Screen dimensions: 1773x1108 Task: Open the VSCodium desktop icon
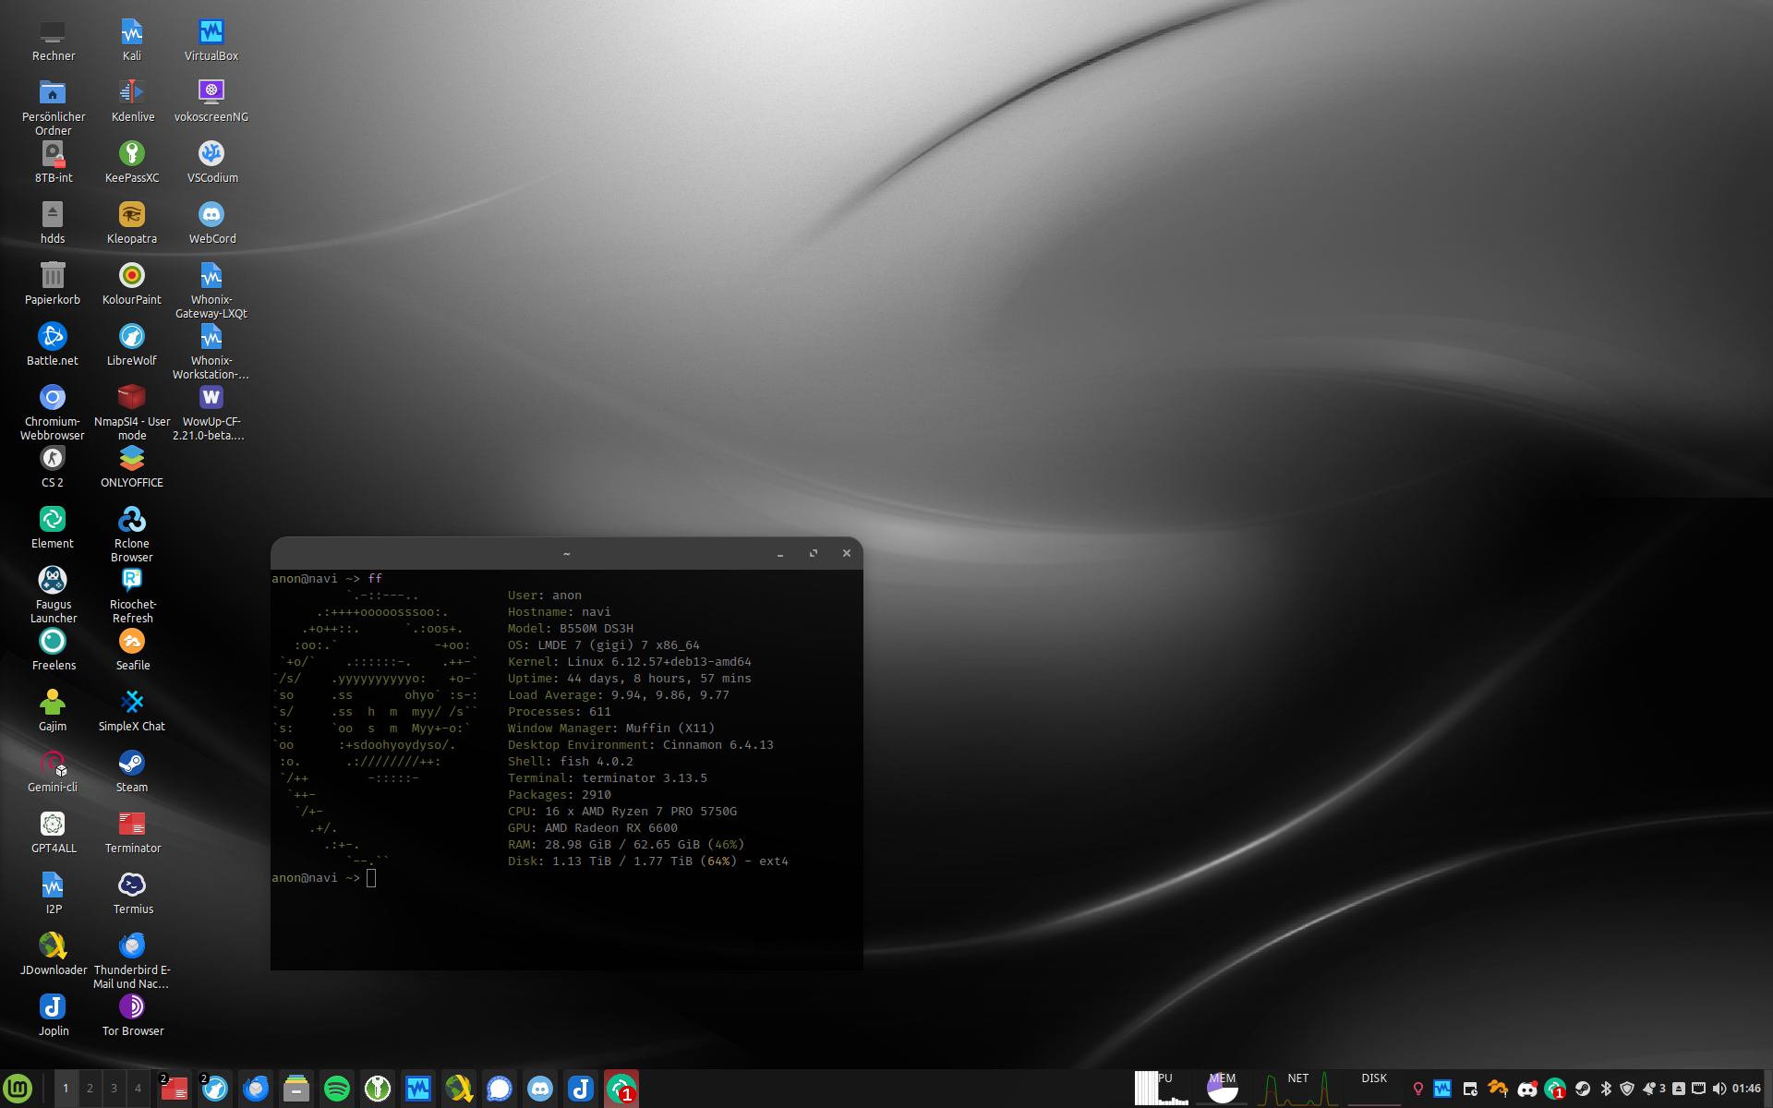pos(211,154)
